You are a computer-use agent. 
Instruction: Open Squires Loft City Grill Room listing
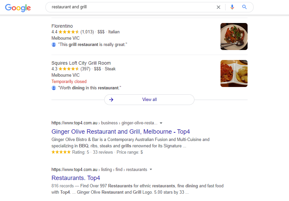[81, 63]
